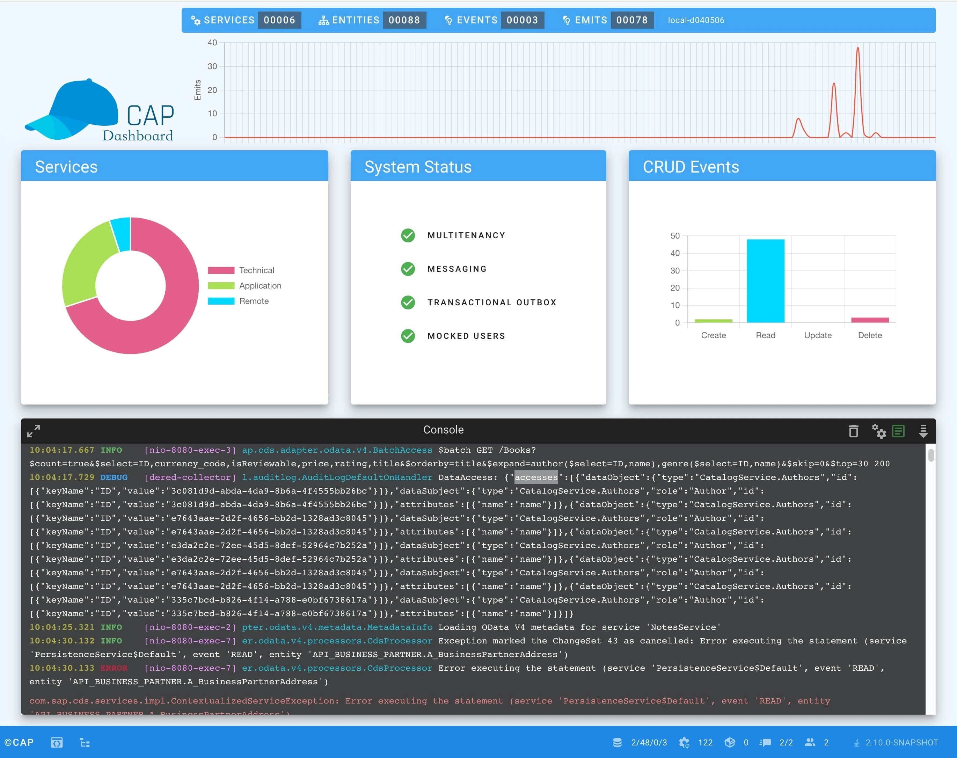Image resolution: width=957 pixels, height=758 pixels.
Task: Open the code window icon in footer
Action: [56, 743]
